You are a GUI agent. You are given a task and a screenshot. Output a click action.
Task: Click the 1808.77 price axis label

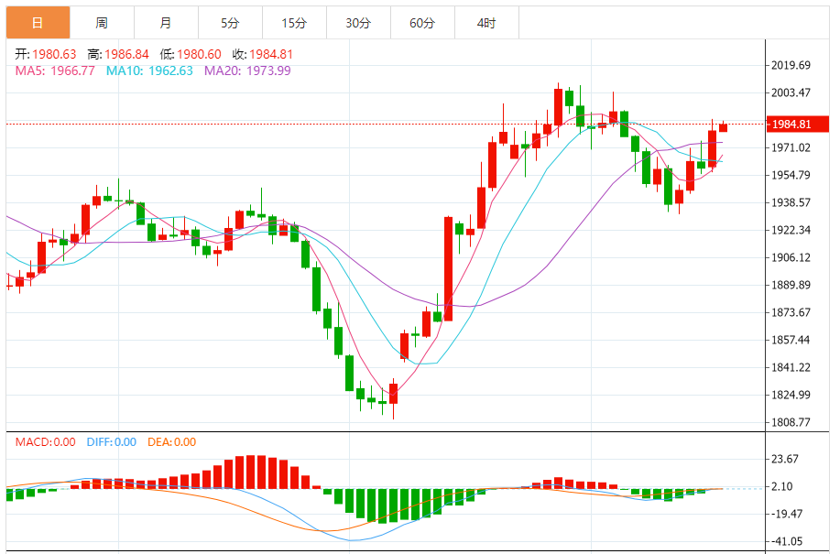[x=791, y=422]
